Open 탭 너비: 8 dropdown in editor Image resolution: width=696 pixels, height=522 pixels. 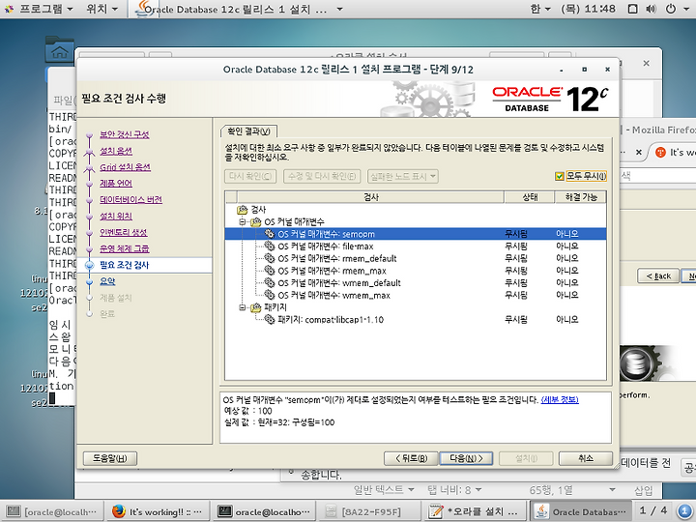(x=454, y=490)
